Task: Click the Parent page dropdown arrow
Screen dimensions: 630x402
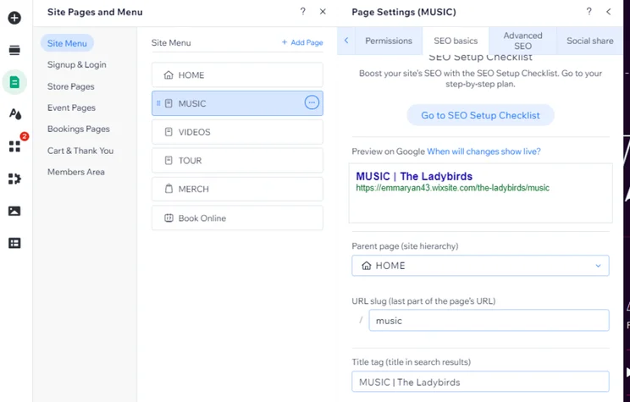Action: pyautogui.click(x=598, y=266)
